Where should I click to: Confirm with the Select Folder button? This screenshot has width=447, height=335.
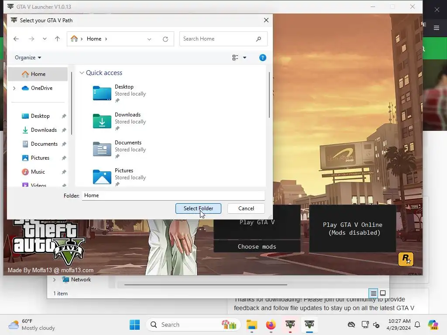tap(198, 209)
